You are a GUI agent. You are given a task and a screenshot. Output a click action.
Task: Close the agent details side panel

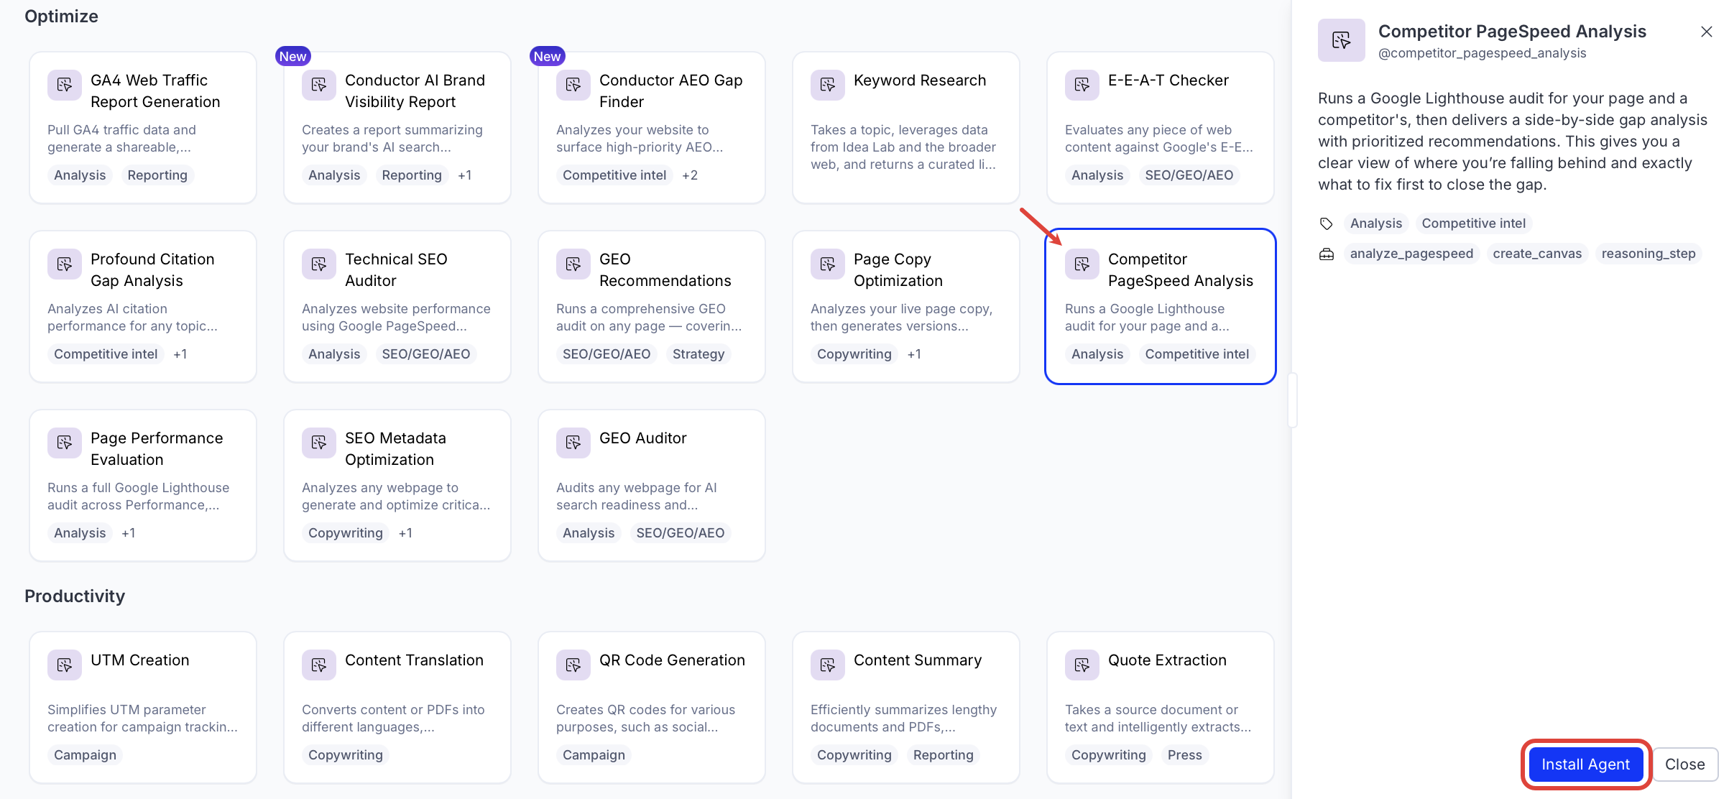pyautogui.click(x=1706, y=32)
